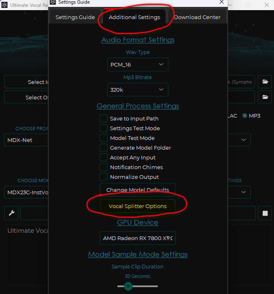Click the Select Input button
274x294 pixels.
(x=26, y=82)
